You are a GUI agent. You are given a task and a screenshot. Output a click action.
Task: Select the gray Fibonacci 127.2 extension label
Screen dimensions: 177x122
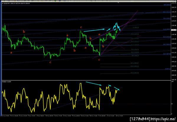(135, 63)
